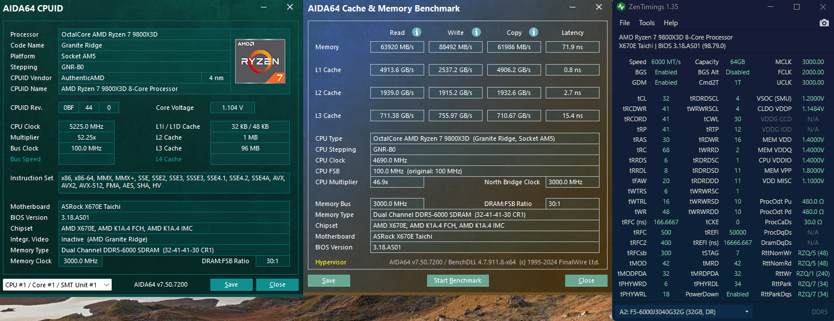The height and width of the screenshot is (321, 834).
Task: Open the Tools menu in ZenTimings
Action: (x=647, y=23)
